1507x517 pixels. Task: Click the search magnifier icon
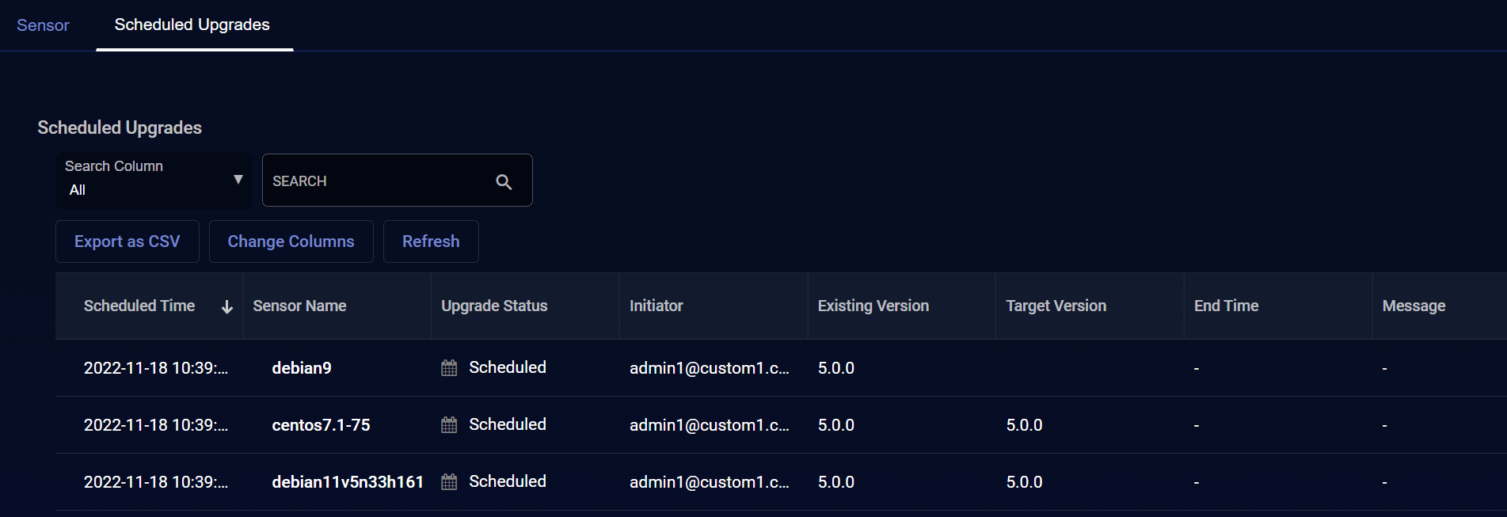(504, 182)
